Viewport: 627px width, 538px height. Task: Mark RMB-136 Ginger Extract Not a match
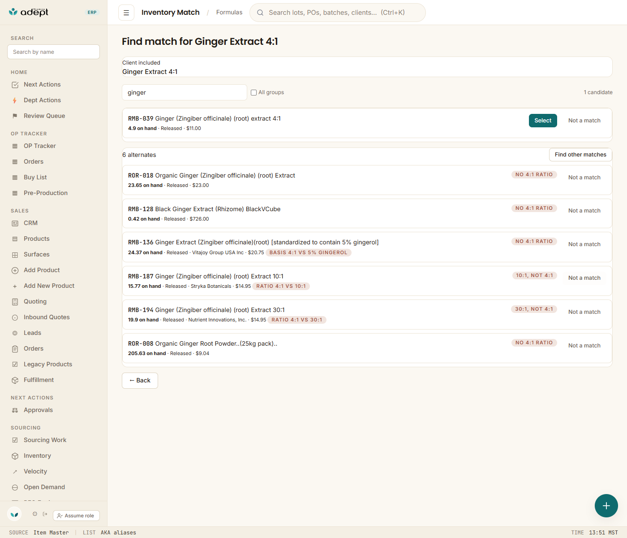(584, 244)
